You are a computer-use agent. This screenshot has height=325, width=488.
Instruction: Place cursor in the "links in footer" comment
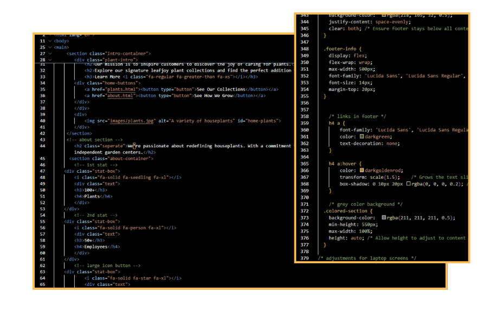point(357,116)
